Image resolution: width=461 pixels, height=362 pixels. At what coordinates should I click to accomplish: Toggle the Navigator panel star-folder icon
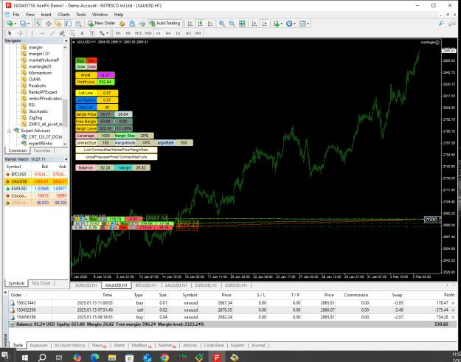[58, 24]
